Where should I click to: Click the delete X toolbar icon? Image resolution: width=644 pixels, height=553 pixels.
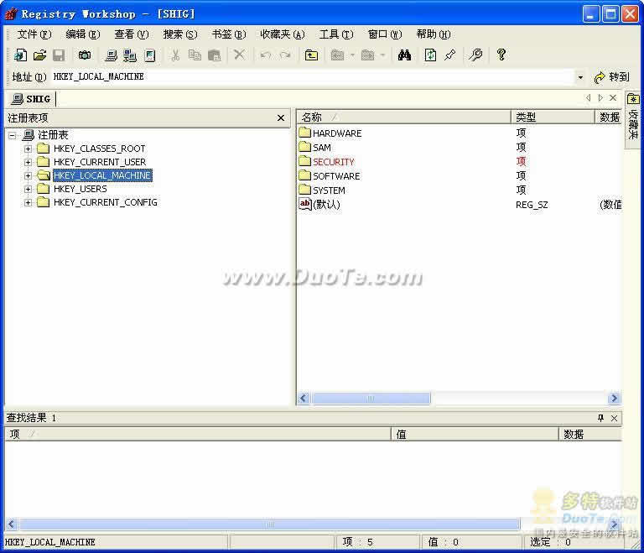pos(239,55)
